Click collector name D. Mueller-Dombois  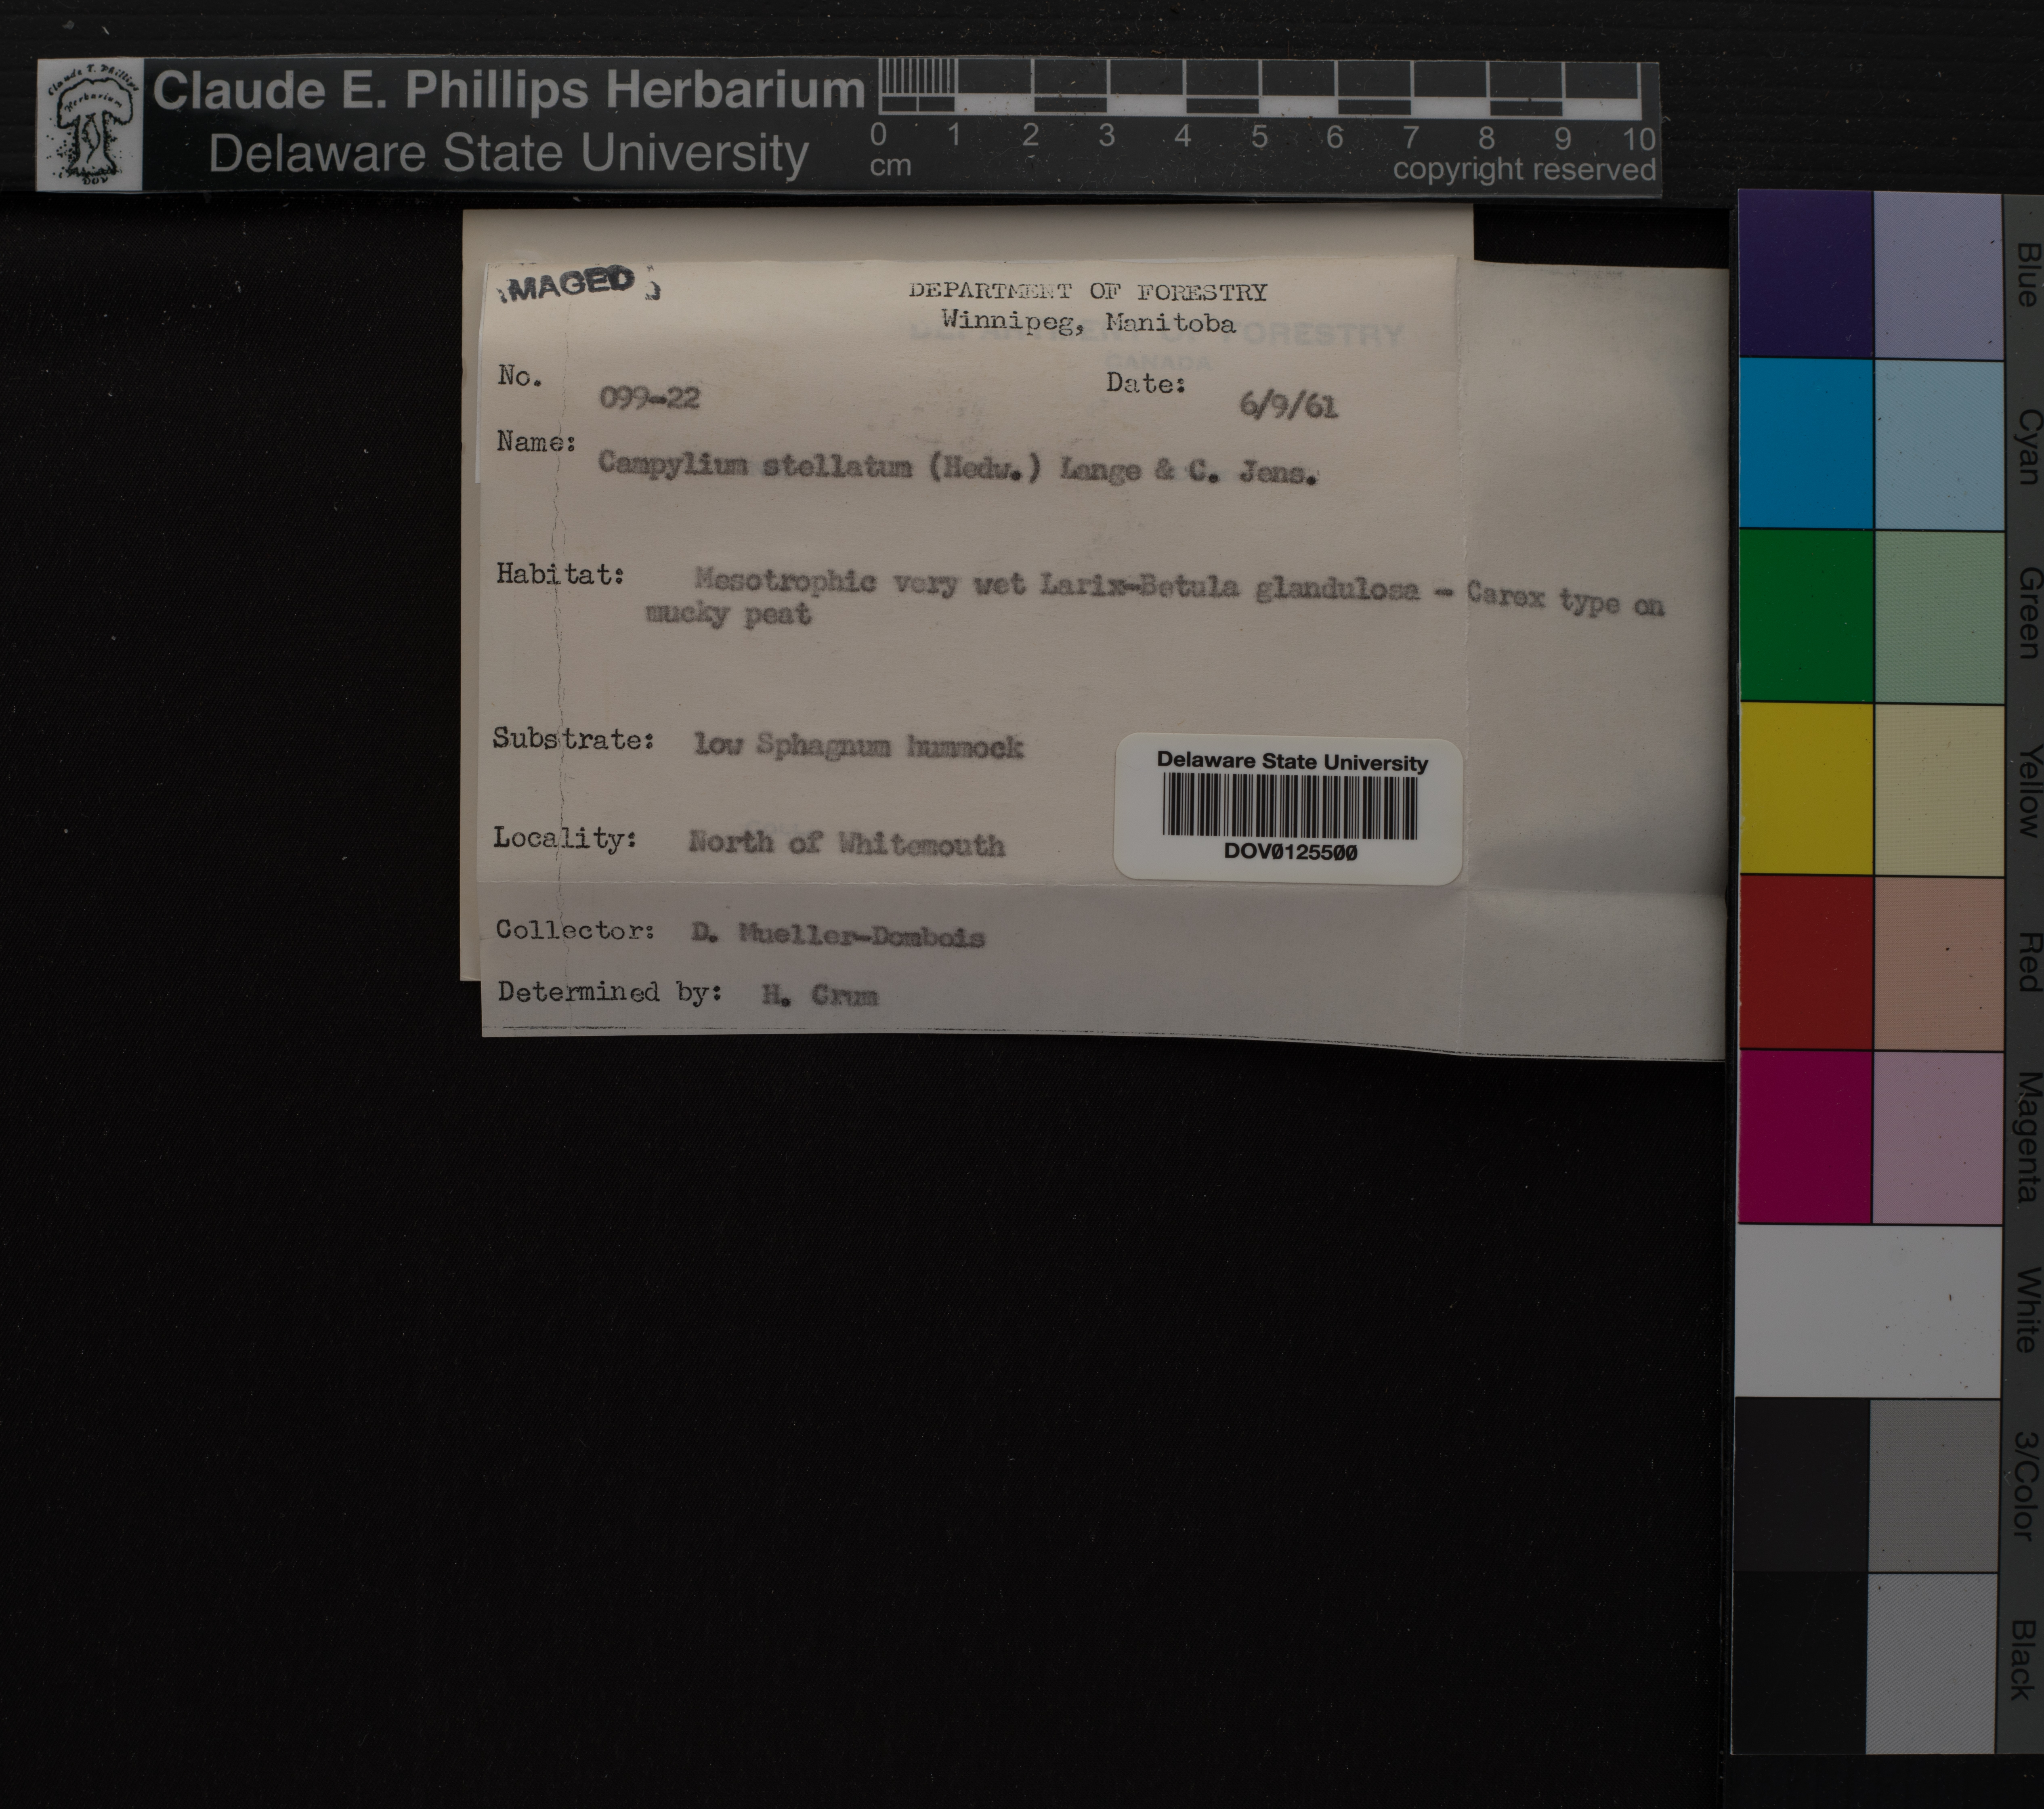tap(837, 935)
